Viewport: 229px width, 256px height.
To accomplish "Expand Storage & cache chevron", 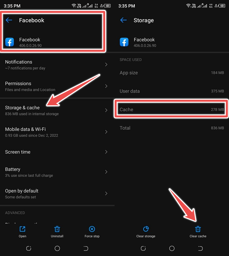I will 106,110.
